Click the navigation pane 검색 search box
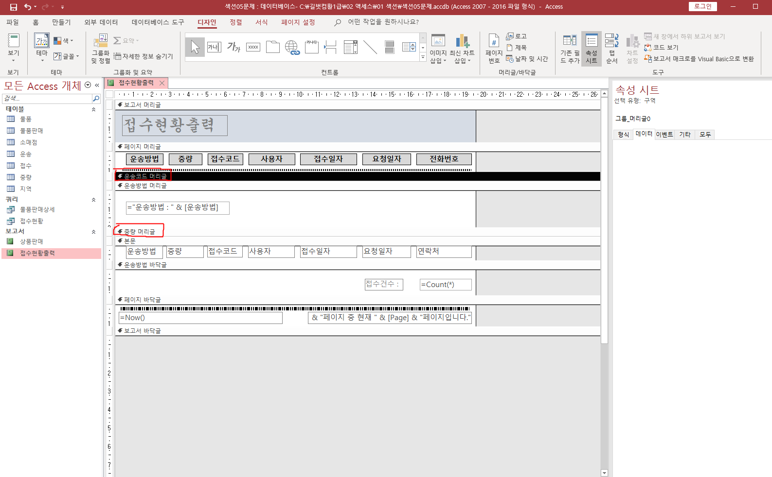The image size is (772, 477). pos(47,99)
